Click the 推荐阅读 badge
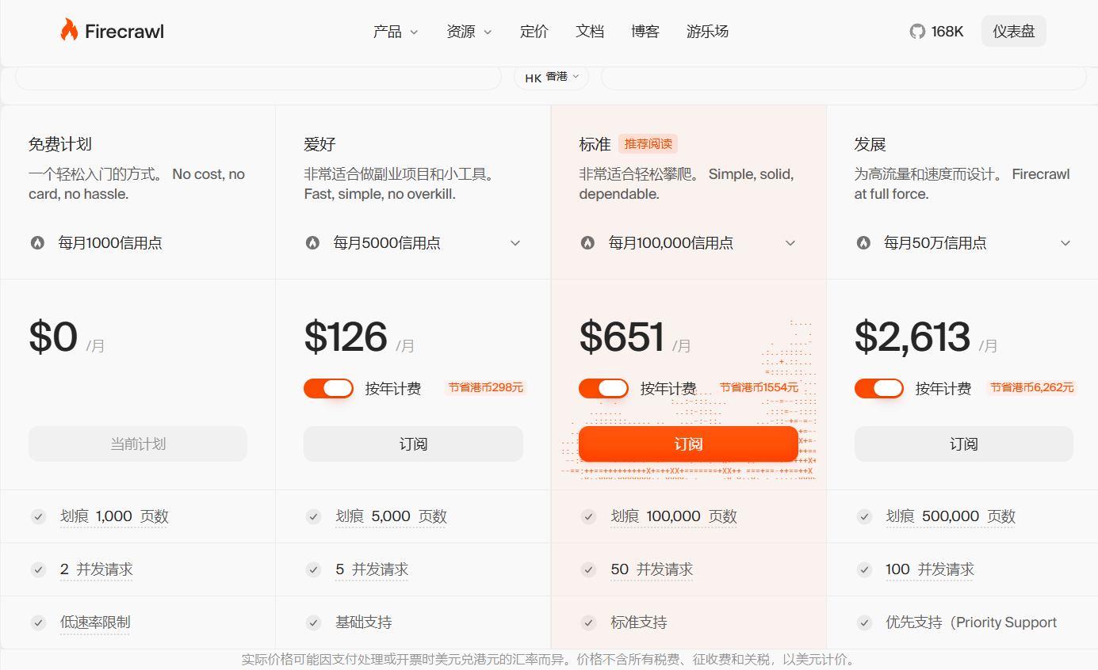 (x=648, y=144)
